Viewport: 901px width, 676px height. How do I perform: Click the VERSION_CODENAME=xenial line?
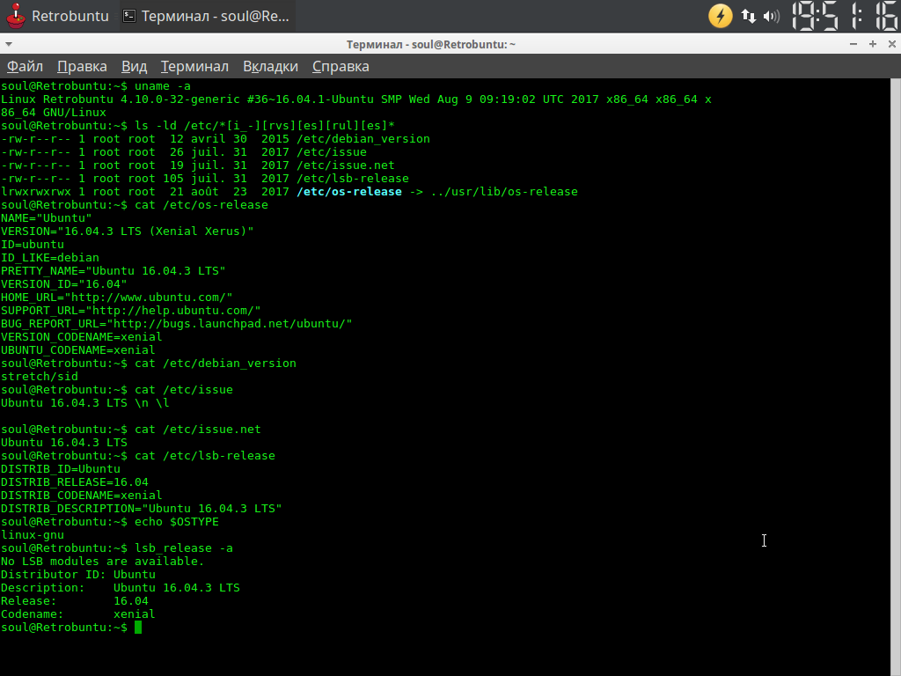point(82,337)
